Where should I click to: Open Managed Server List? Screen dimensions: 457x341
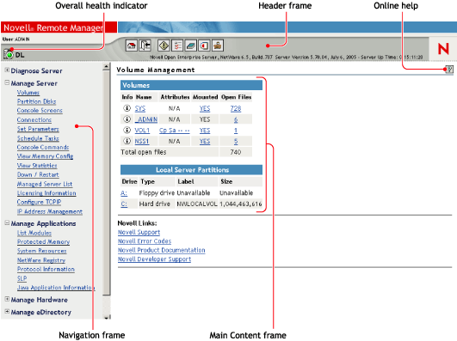[x=45, y=184]
